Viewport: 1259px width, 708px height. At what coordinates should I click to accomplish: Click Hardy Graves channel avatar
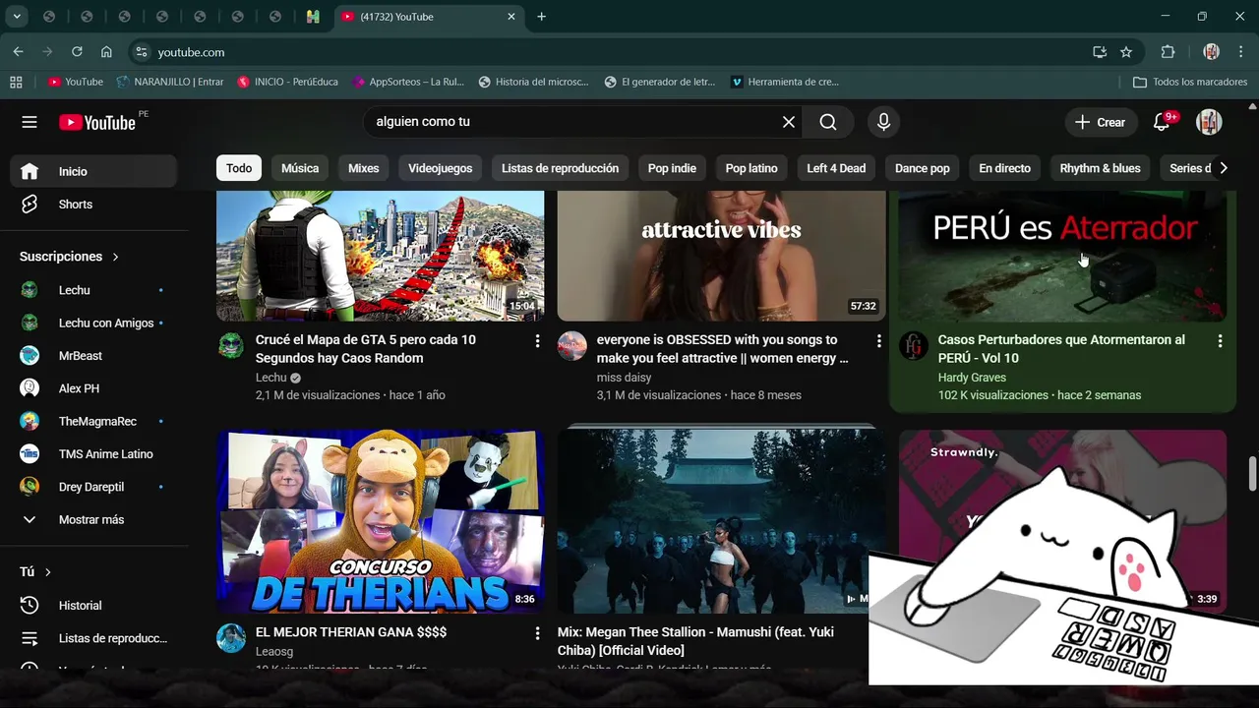(x=914, y=346)
